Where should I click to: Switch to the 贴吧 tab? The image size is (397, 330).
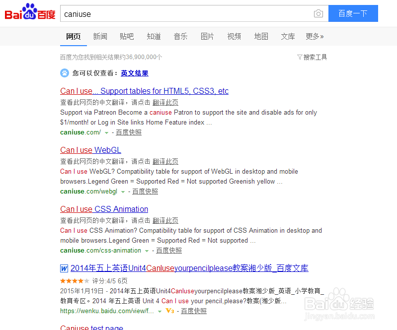pyautogui.click(x=127, y=36)
